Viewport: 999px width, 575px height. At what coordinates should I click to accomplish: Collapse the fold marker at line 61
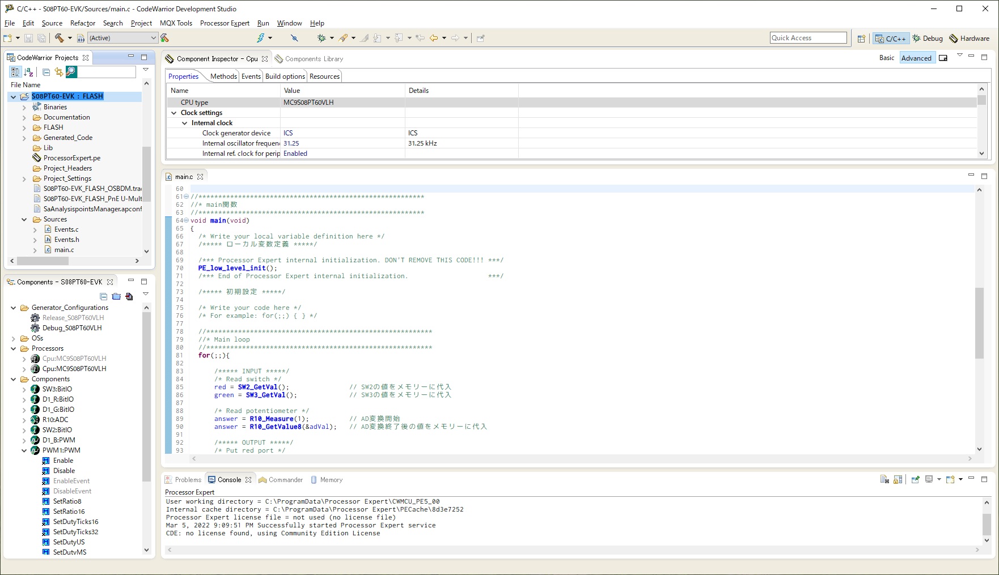point(187,197)
